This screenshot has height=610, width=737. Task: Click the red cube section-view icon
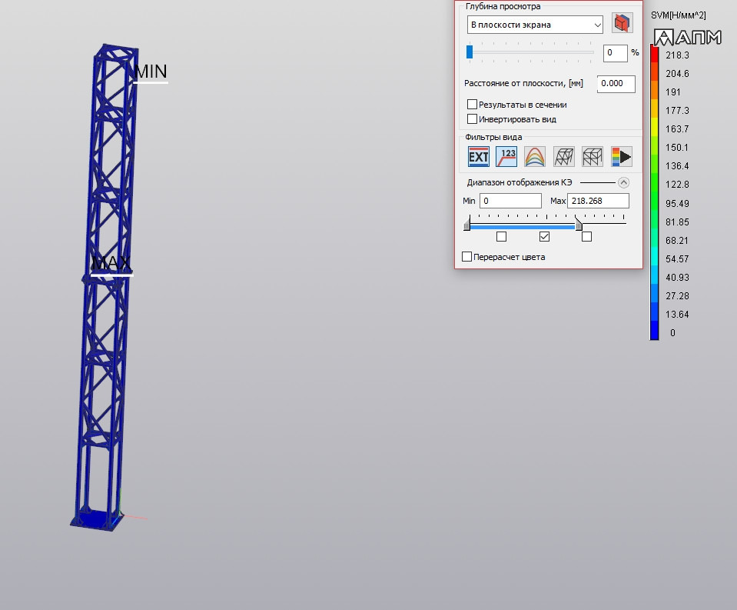tap(622, 23)
